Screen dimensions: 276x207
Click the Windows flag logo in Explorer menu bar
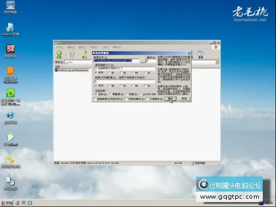216,47
